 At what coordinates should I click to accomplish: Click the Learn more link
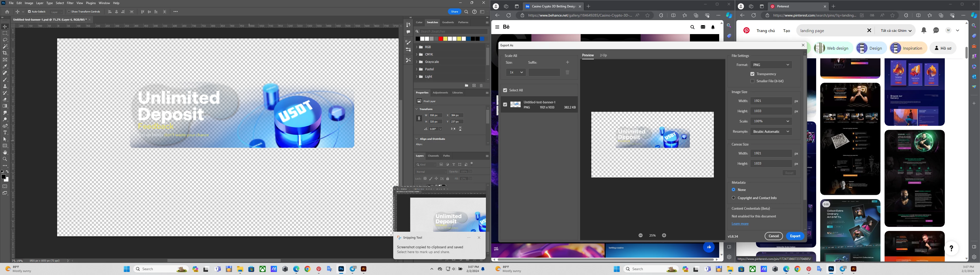(x=740, y=224)
